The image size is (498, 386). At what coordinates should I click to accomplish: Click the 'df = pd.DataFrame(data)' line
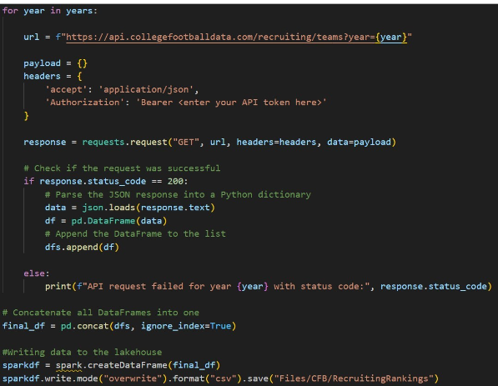(x=106, y=221)
